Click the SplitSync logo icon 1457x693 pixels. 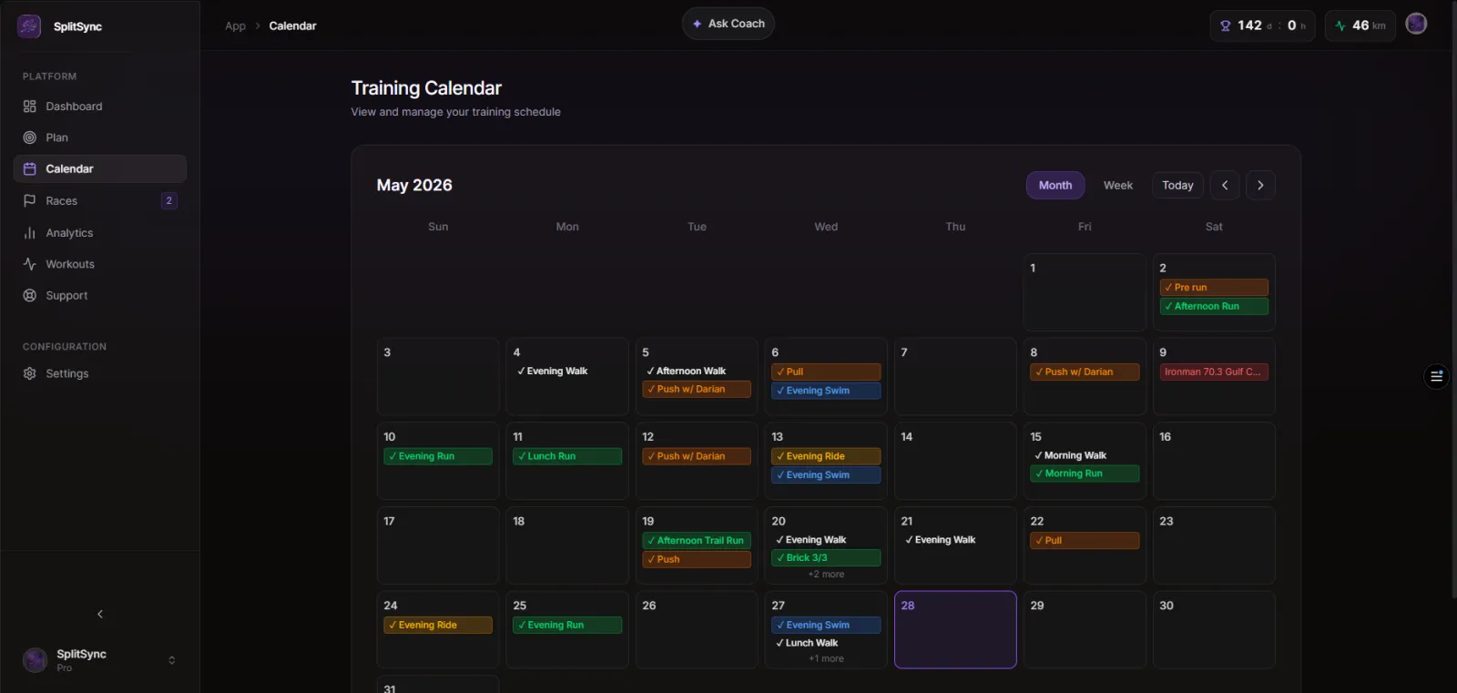pos(29,26)
